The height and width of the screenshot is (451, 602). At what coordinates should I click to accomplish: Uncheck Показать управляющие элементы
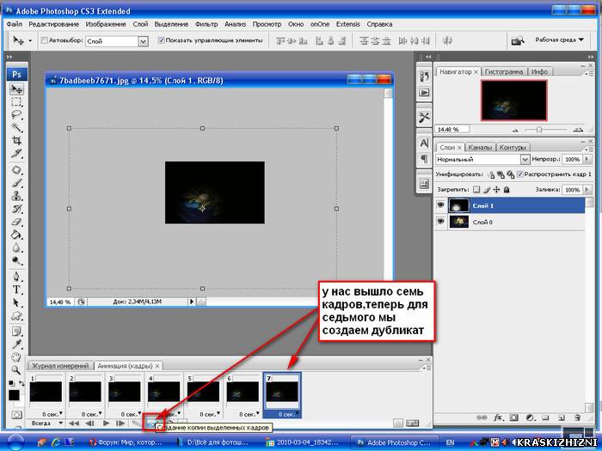pos(162,40)
